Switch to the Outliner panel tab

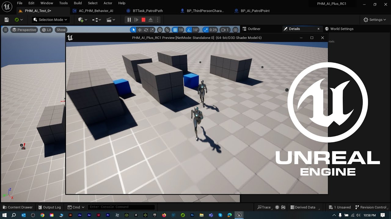tap(254, 29)
